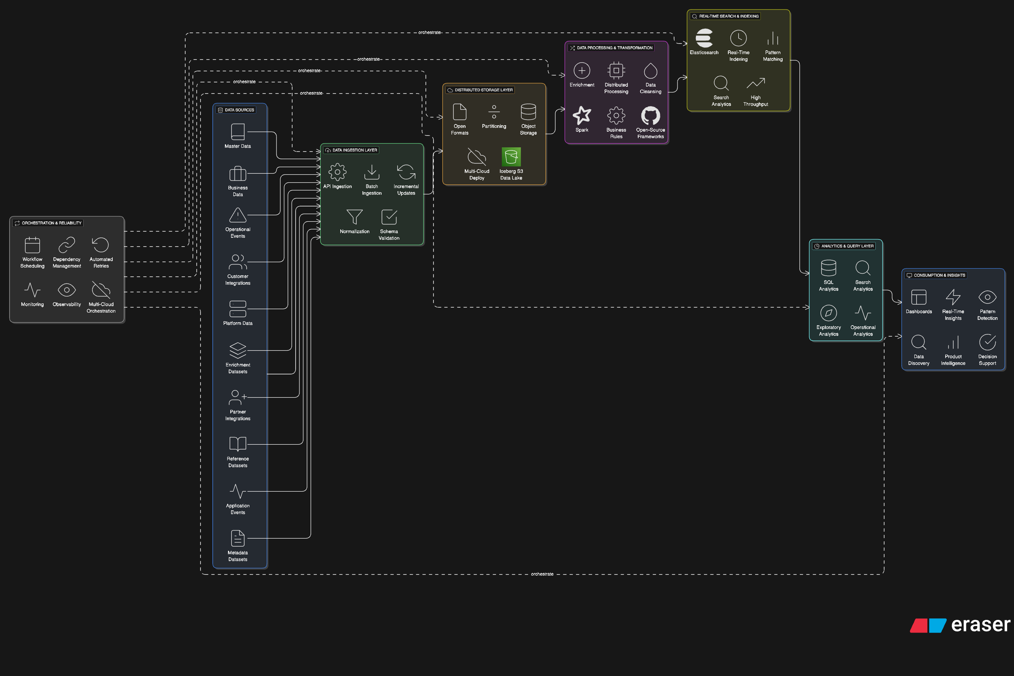Click the Batch Ingestion download icon
This screenshot has width=1014, height=676.
[x=371, y=173]
